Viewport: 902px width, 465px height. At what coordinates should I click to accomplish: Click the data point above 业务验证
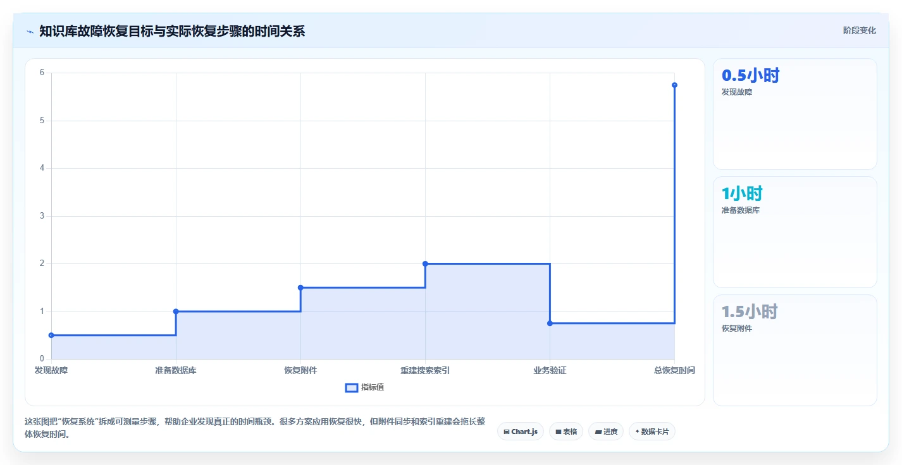pyautogui.click(x=550, y=323)
